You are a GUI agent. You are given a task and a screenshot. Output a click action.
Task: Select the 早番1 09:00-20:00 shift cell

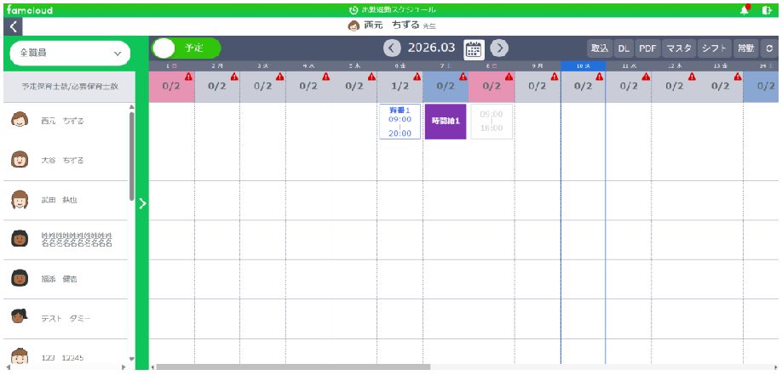point(400,122)
